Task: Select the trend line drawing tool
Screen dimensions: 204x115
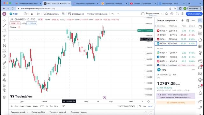Action: [x=4, y=26]
